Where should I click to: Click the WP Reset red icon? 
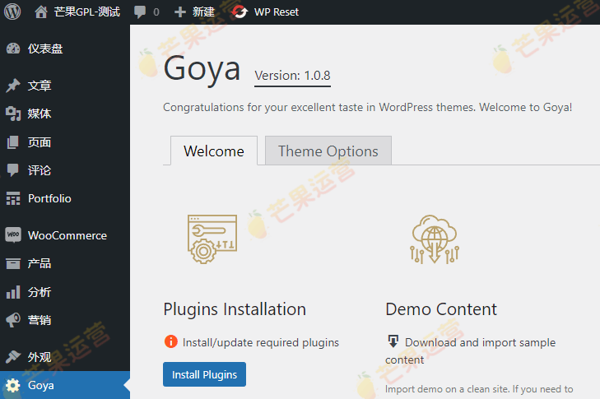coord(240,12)
